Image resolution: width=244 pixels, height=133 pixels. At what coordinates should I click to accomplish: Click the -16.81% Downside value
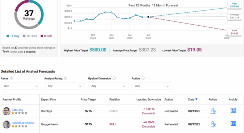pos(149,111)
